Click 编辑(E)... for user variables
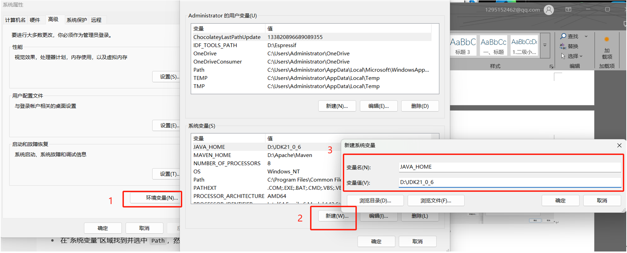This screenshot has height=253, width=627. click(x=378, y=106)
